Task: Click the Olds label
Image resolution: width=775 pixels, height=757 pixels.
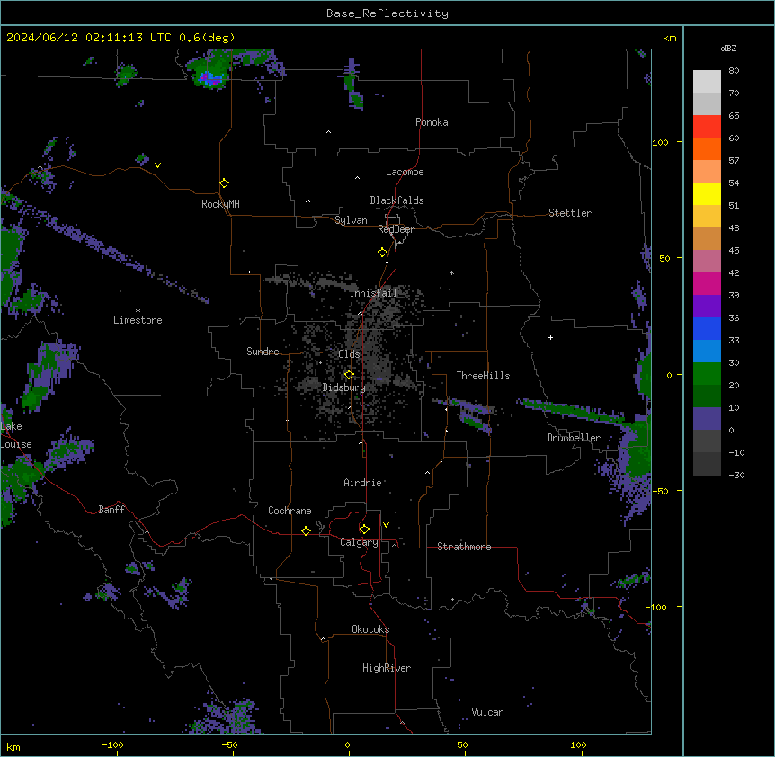Action: point(349,354)
